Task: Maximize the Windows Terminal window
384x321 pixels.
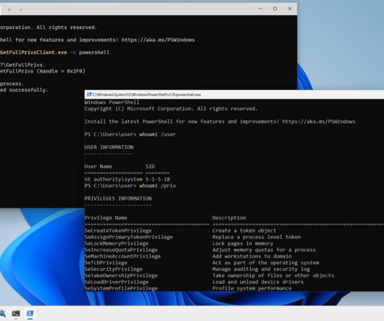Action: [275, 9]
